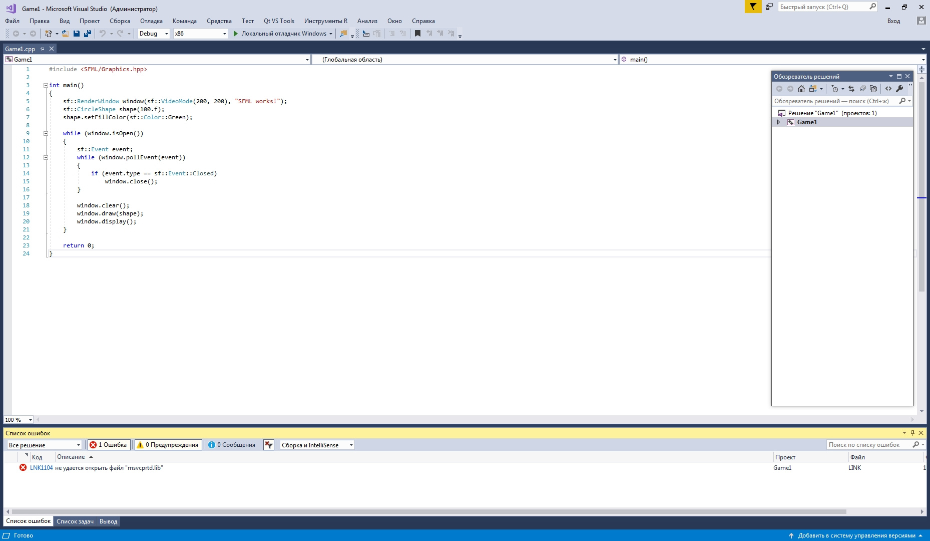Switch to the Список задач tab
This screenshot has width=930, height=541.
(75, 521)
